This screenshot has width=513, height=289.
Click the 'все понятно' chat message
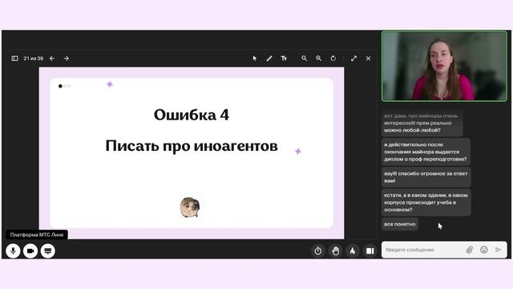(400, 224)
